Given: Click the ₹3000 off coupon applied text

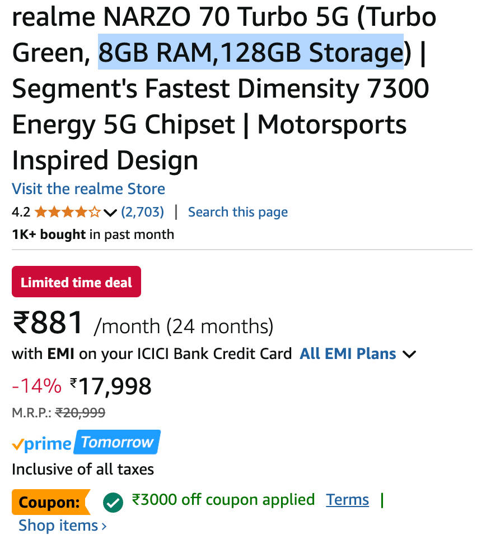Looking at the screenshot, I should (x=223, y=499).
